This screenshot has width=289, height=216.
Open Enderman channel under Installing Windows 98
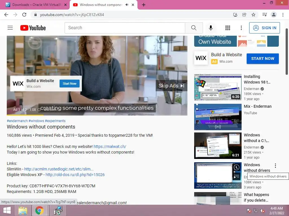click(251, 89)
